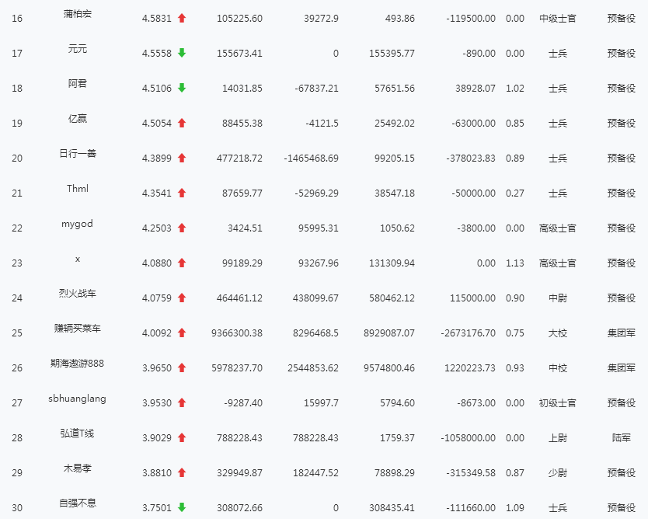This screenshot has height=519, width=648.
Task: Click the value 95995.31
Action: [319, 228]
